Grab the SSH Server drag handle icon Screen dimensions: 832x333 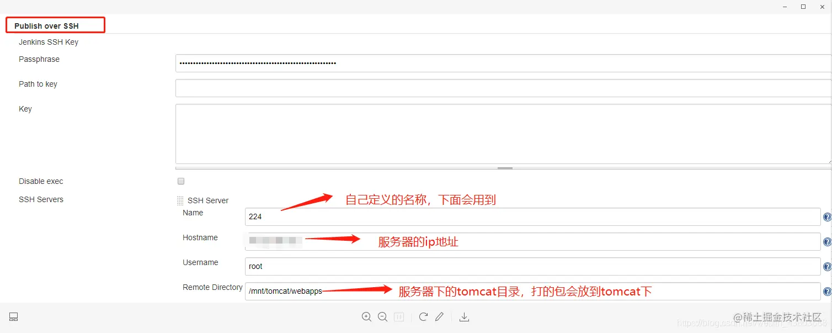pos(180,201)
